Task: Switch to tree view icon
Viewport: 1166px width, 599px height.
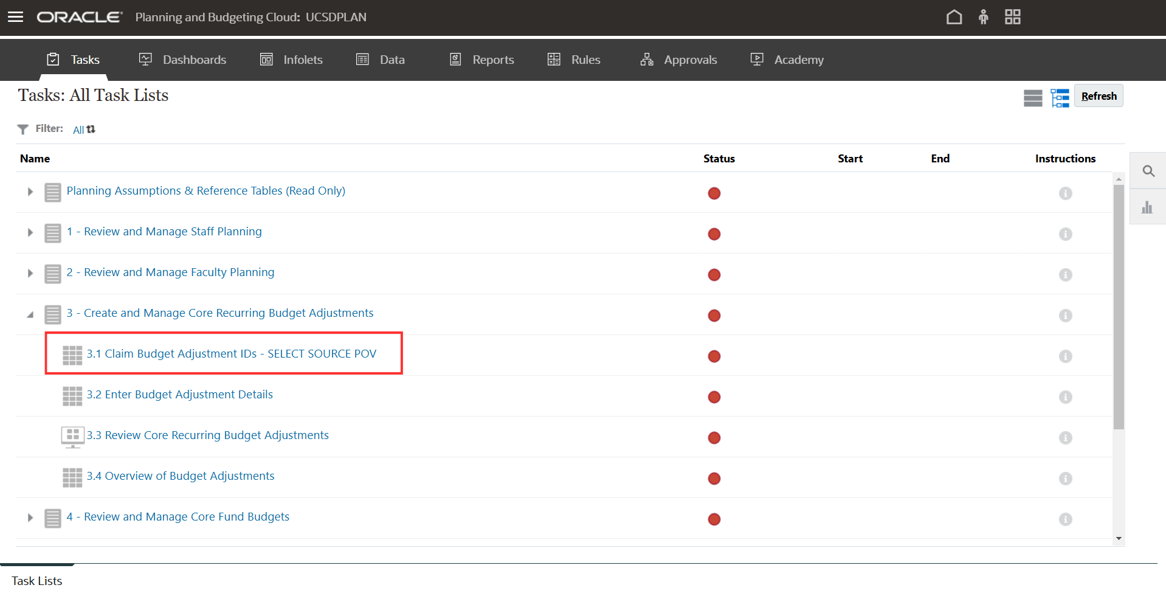Action: (1060, 98)
